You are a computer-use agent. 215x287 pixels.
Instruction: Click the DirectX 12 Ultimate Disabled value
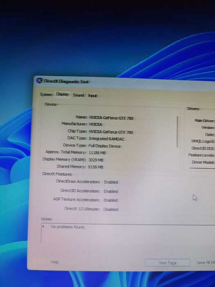[x=111, y=209]
